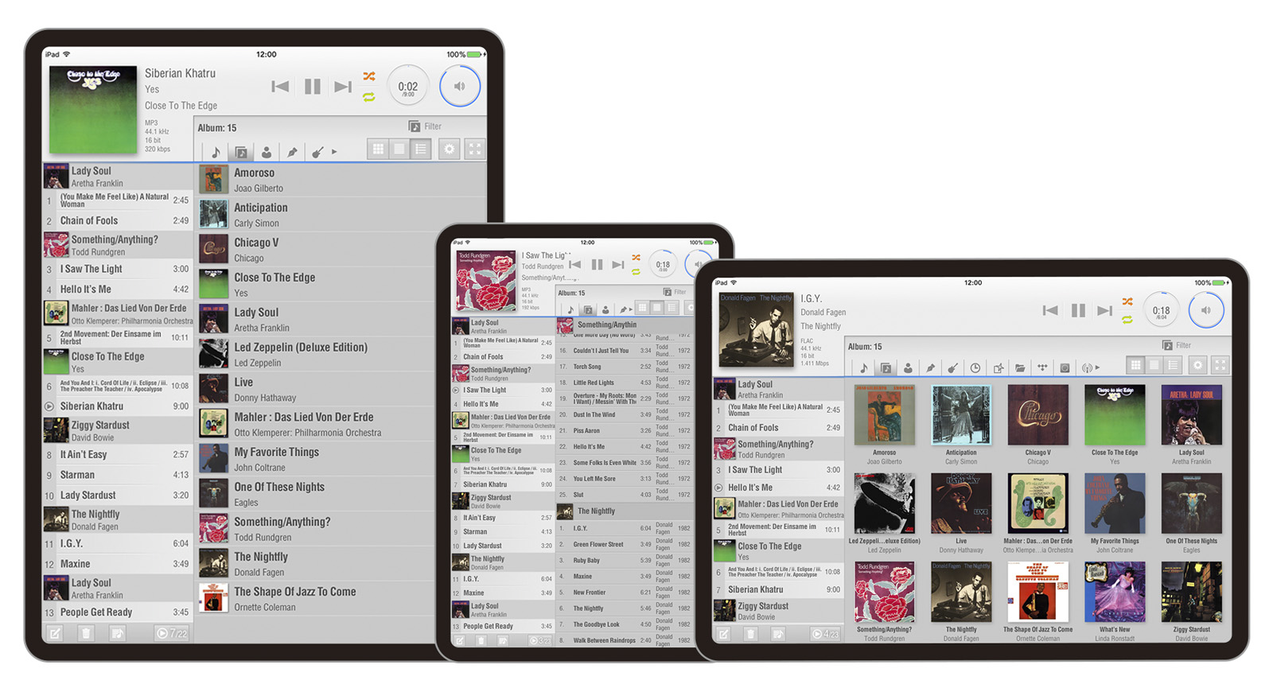This screenshot has width=1273, height=684.
Task: Click trash icon below People Get Ready 3:45
Action: click(86, 633)
